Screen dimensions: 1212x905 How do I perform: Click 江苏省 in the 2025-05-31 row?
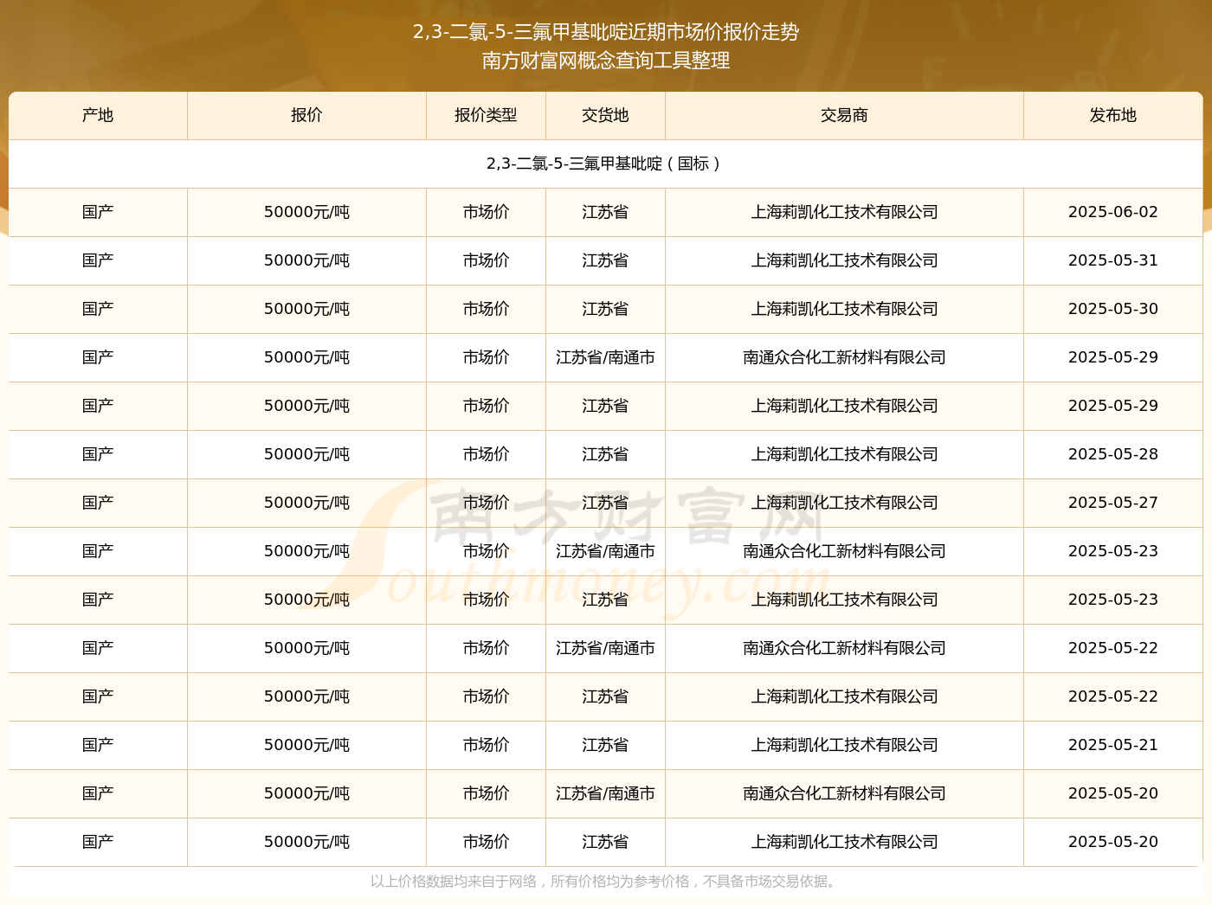pos(605,260)
